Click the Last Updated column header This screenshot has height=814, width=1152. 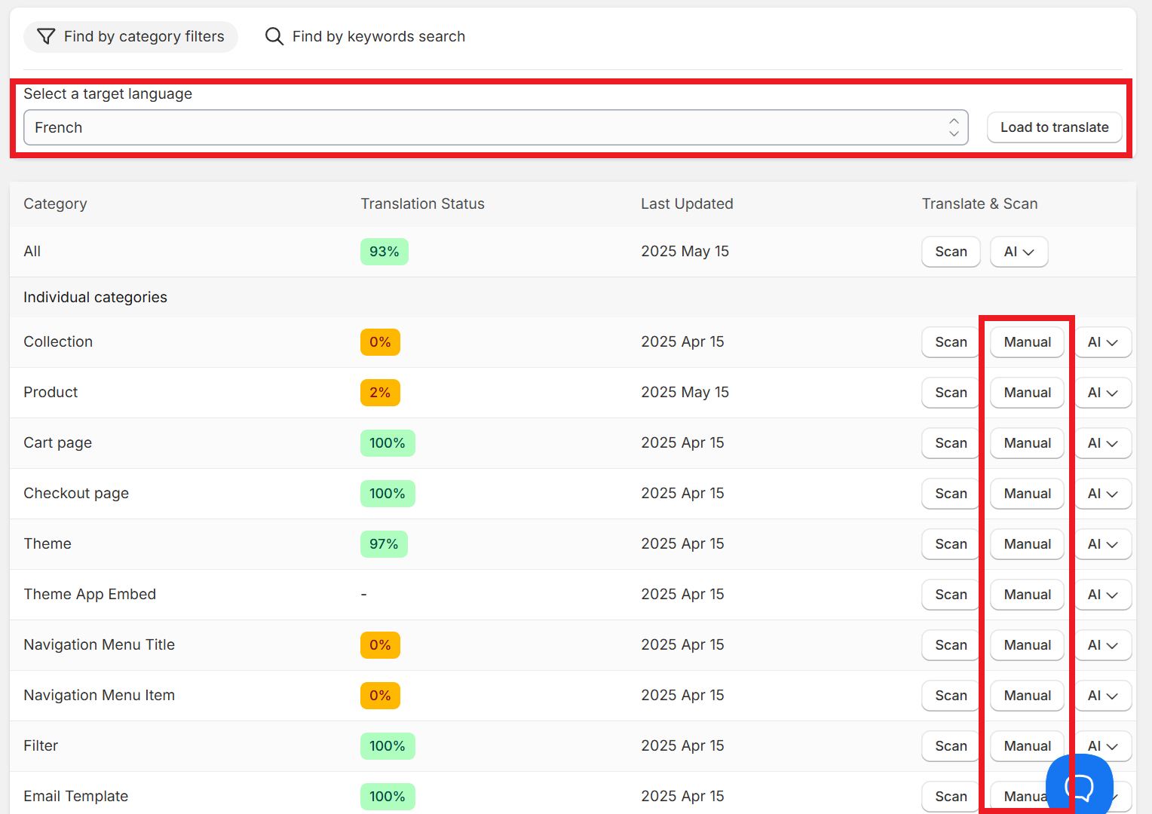(x=687, y=204)
